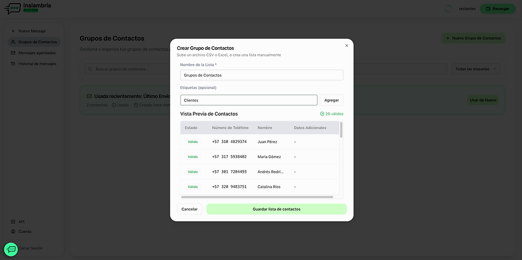
Task: Open the green floating chat bubble
Action: click(x=11, y=249)
